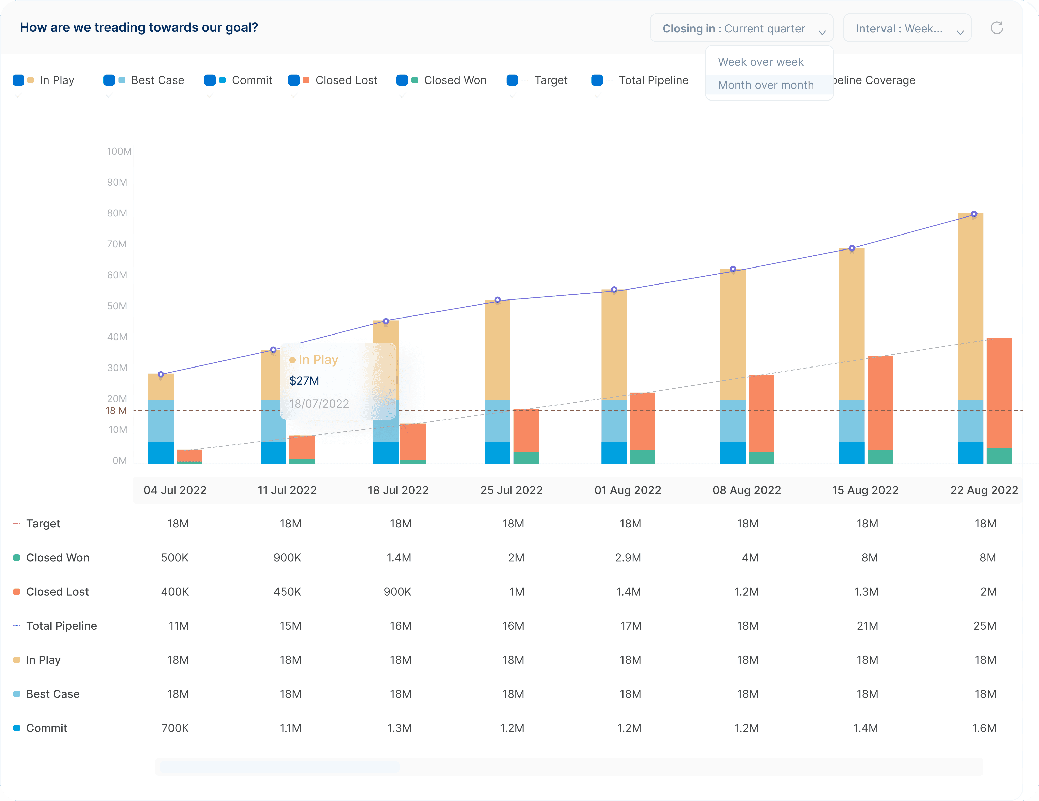Click the Closed Lost 450K cell

point(287,592)
